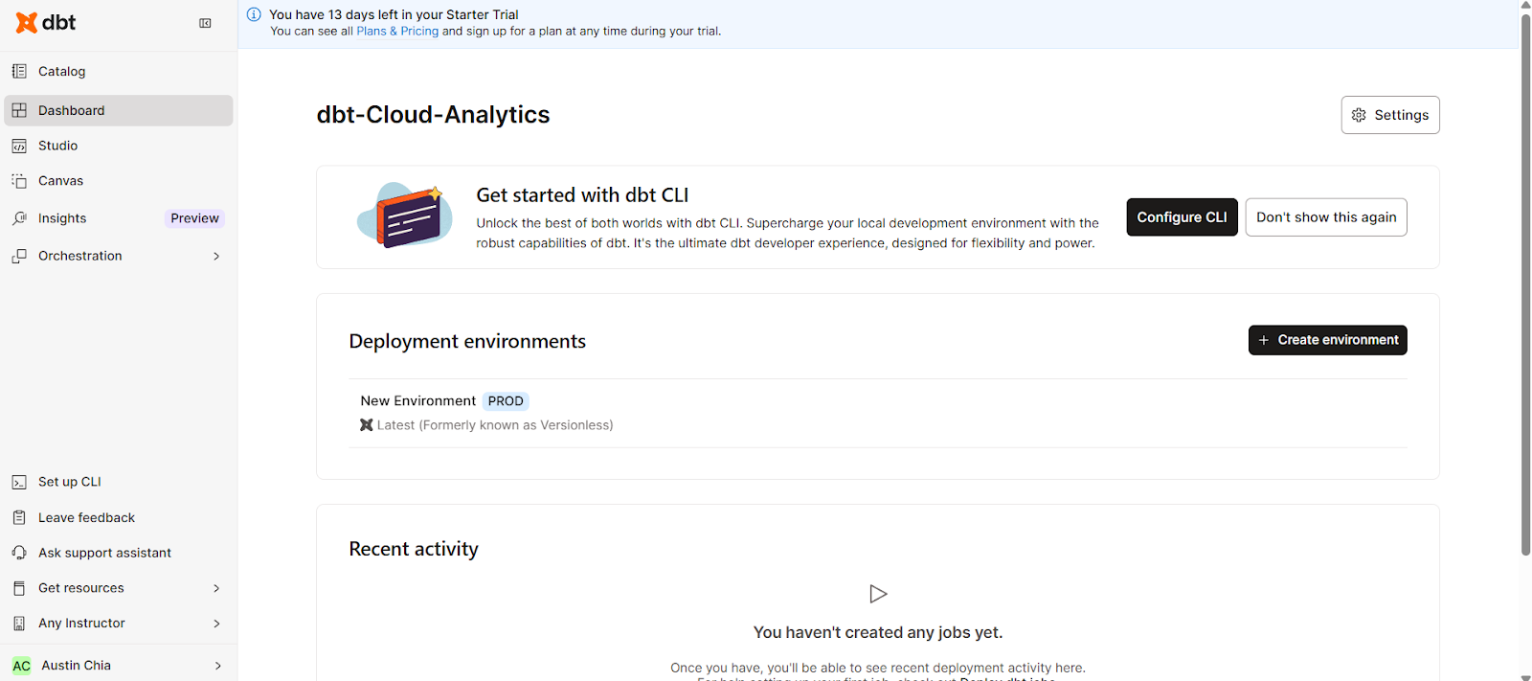This screenshot has height=681, width=1532.
Task: Open the Canvas section
Action: pyautogui.click(x=59, y=180)
